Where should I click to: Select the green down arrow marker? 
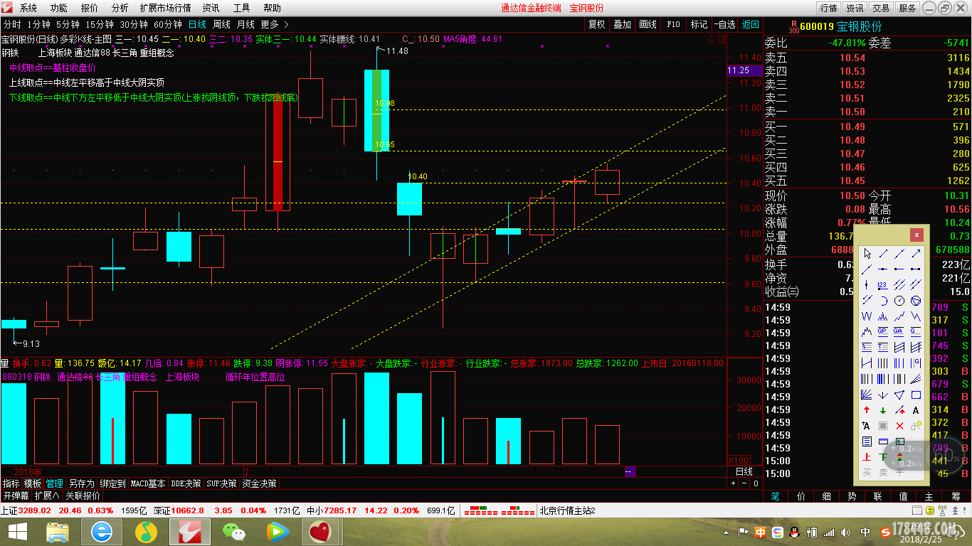tap(883, 410)
